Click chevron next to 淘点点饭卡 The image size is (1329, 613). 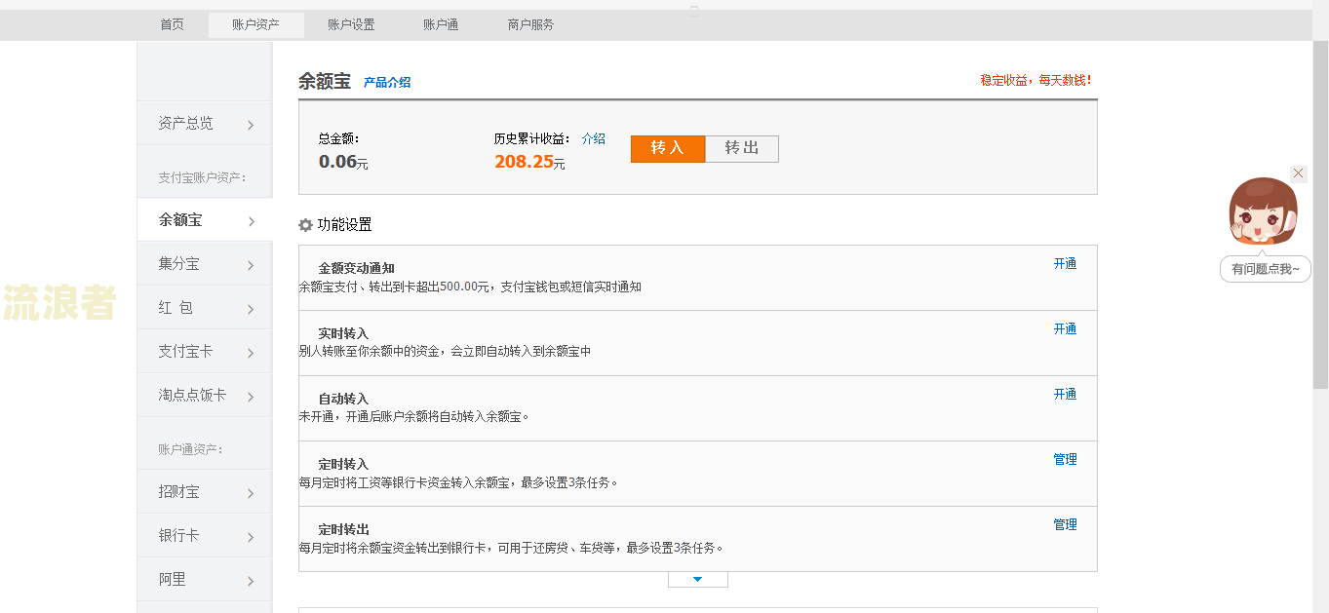[251, 397]
